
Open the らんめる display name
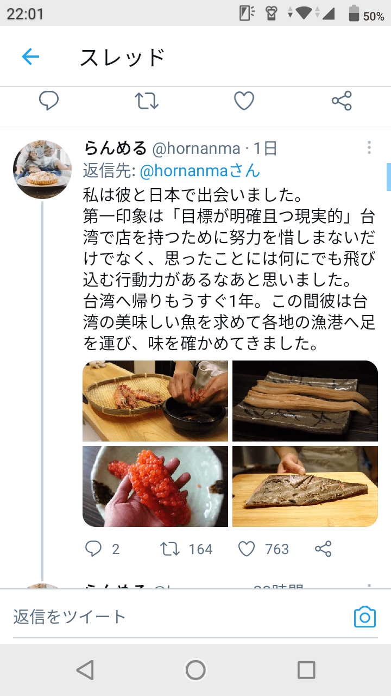pos(116,147)
